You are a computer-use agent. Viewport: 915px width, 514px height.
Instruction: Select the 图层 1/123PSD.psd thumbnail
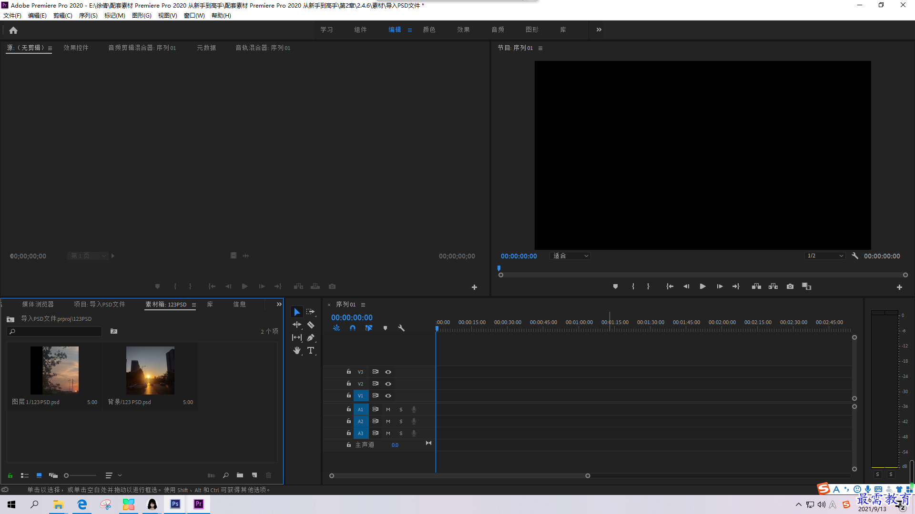point(55,370)
